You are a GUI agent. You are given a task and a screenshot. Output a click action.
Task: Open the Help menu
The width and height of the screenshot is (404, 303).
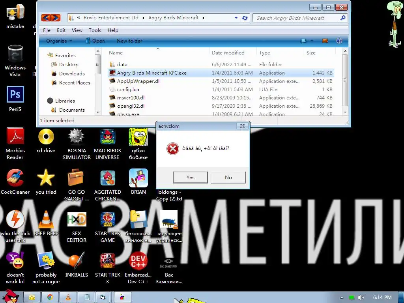coord(113,30)
